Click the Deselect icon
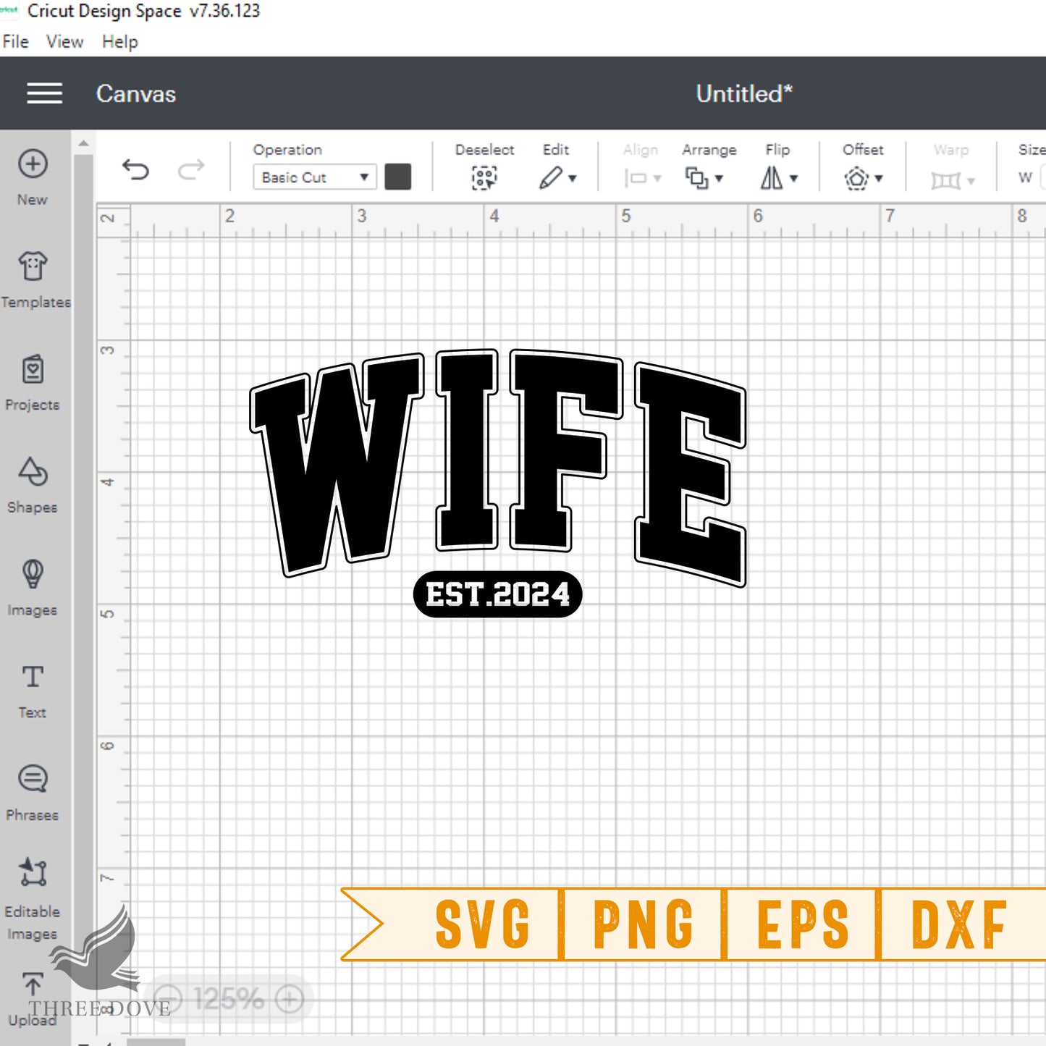 [484, 177]
